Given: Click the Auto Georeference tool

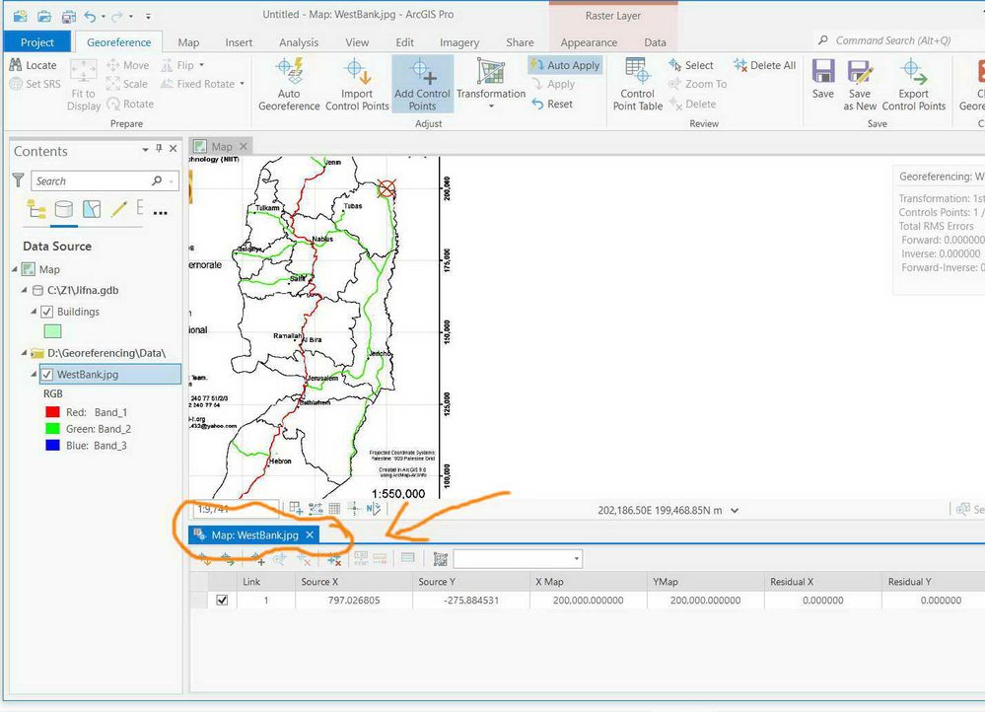Looking at the screenshot, I should click(x=289, y=85).
